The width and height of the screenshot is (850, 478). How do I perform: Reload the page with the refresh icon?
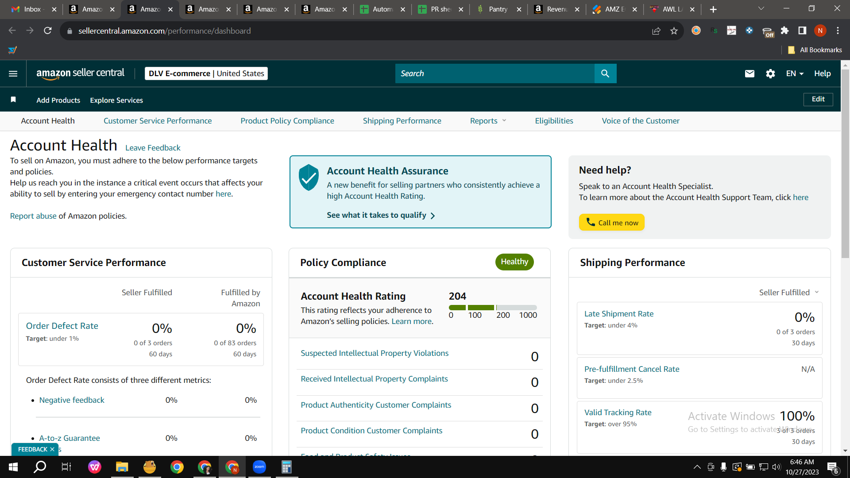click(x=48, y=31)
